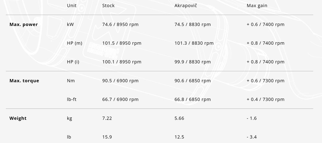This screenshot has height=143, width=322.
Task: Click the Unit column header
Action: tap(72, 6)
